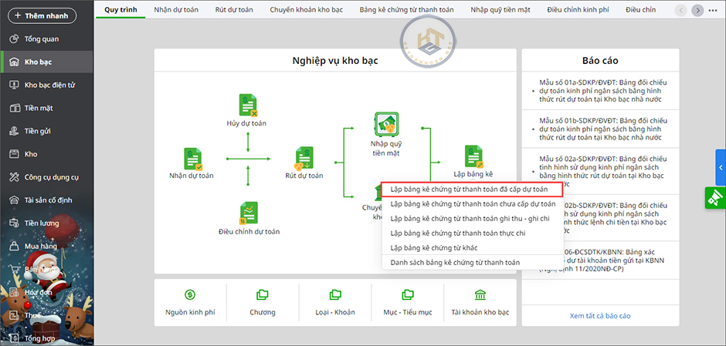Click the Lập bảng kê icon
The image size is (726, 346).
(x=473, y=157)
